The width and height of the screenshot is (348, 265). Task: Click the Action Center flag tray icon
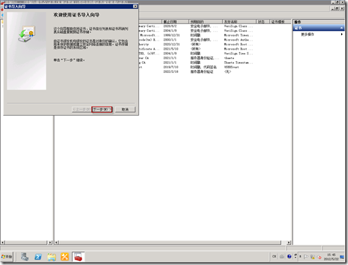tap(306, 257)
